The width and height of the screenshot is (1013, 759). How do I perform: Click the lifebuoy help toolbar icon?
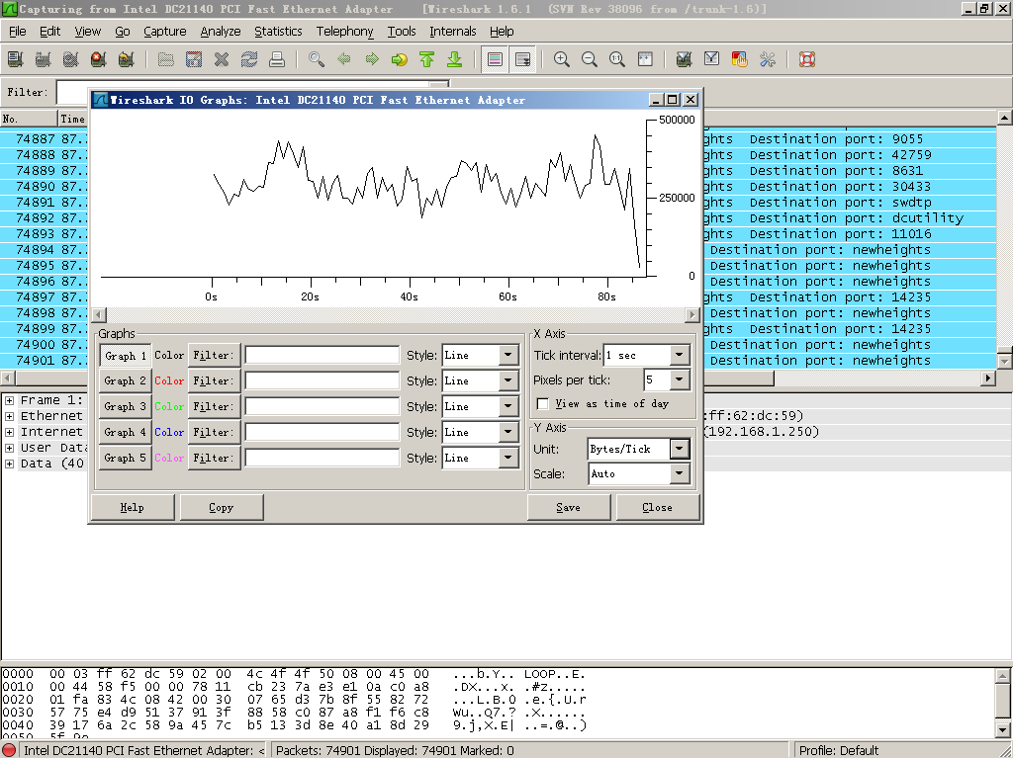(x=807, y=59)
